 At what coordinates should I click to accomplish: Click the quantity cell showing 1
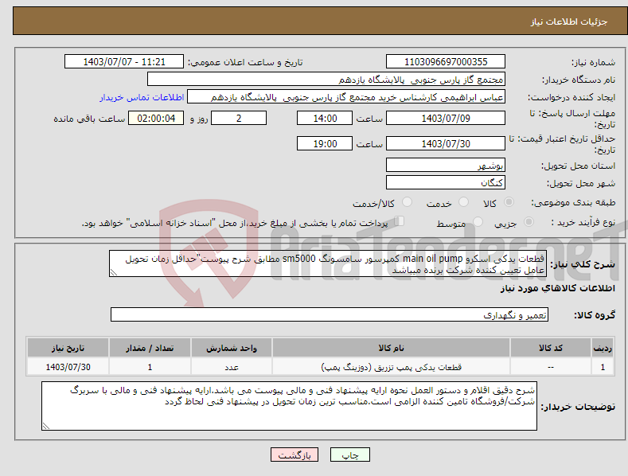pos(150,367)
